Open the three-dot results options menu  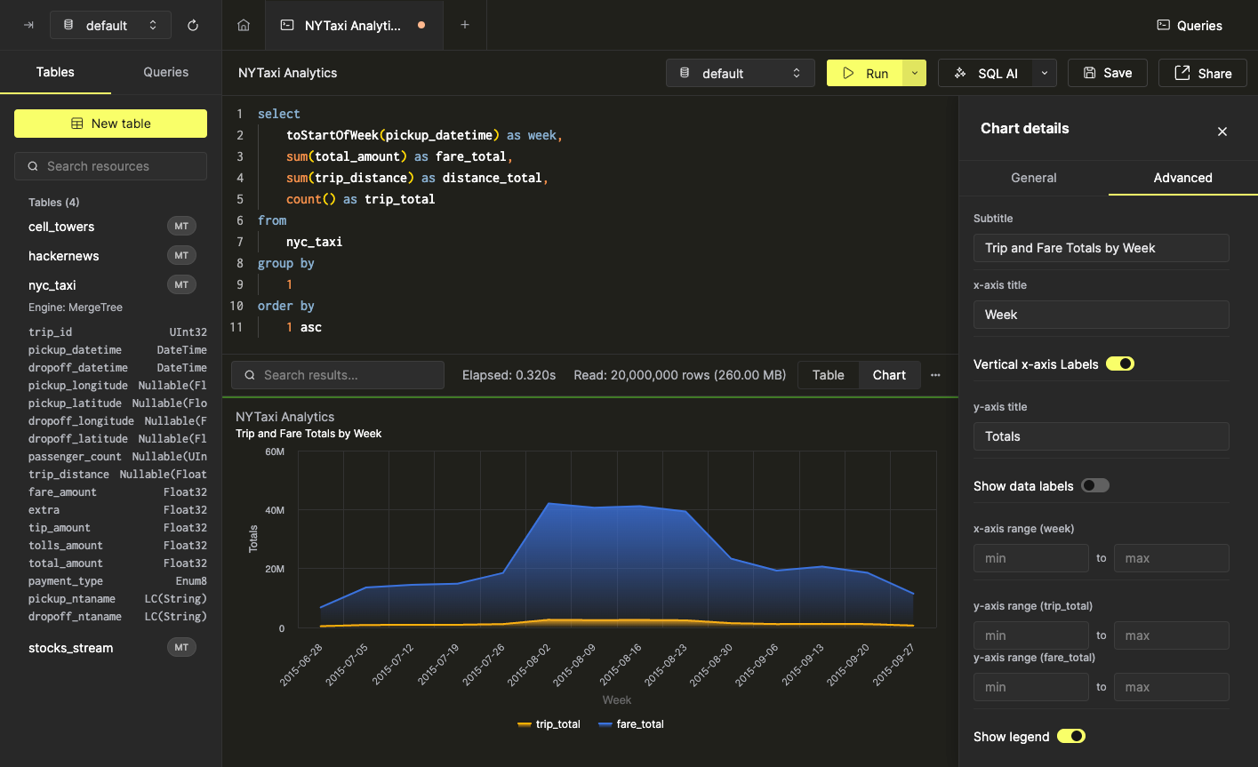click(x=935, y=375)
